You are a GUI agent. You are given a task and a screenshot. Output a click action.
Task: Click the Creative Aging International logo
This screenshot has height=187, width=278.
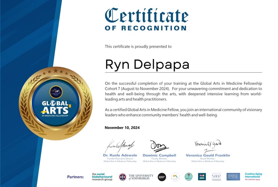[253, 177]
